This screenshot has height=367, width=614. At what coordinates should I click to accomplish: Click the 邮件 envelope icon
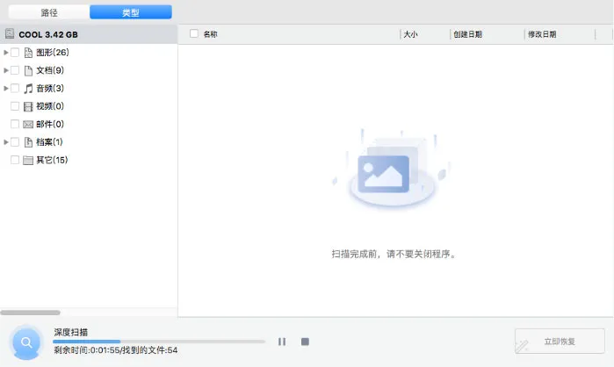tap(28, 125)
